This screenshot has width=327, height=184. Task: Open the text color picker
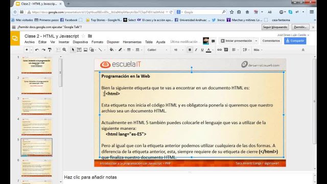pos(208,50)
